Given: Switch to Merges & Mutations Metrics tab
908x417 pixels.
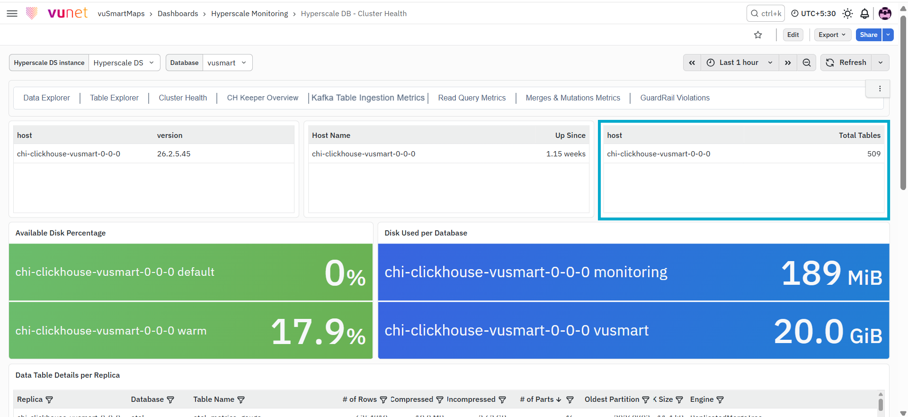Looking at the screenshot, I should pos(573,98).
